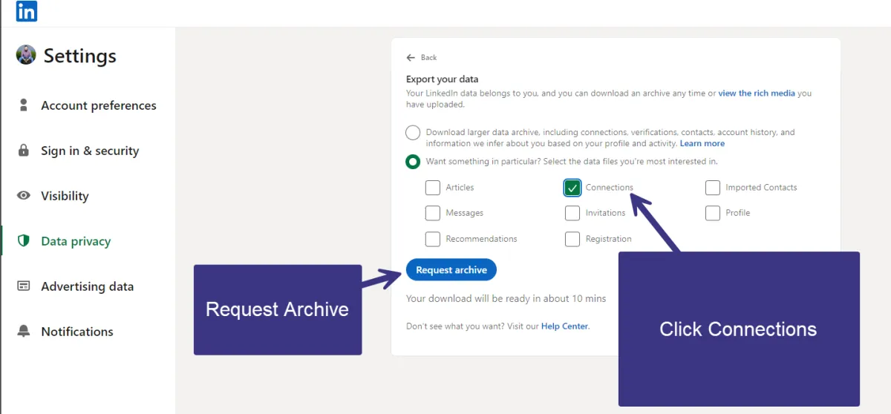Click the Visibility eye icon
This screenshot has width=891, height=414.
[x=24, y=196]
